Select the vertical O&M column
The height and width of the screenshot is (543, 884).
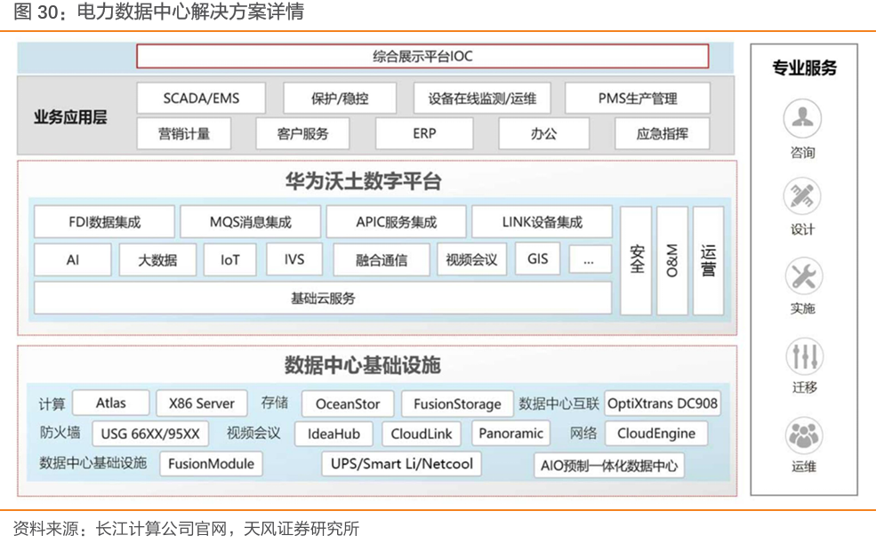pos(672,260)
